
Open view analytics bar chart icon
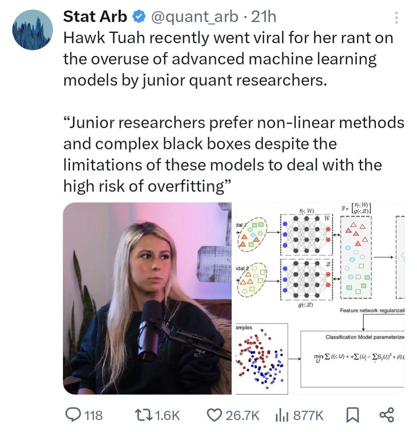(x=282, y=415)
